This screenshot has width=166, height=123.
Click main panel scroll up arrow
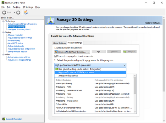164,18
